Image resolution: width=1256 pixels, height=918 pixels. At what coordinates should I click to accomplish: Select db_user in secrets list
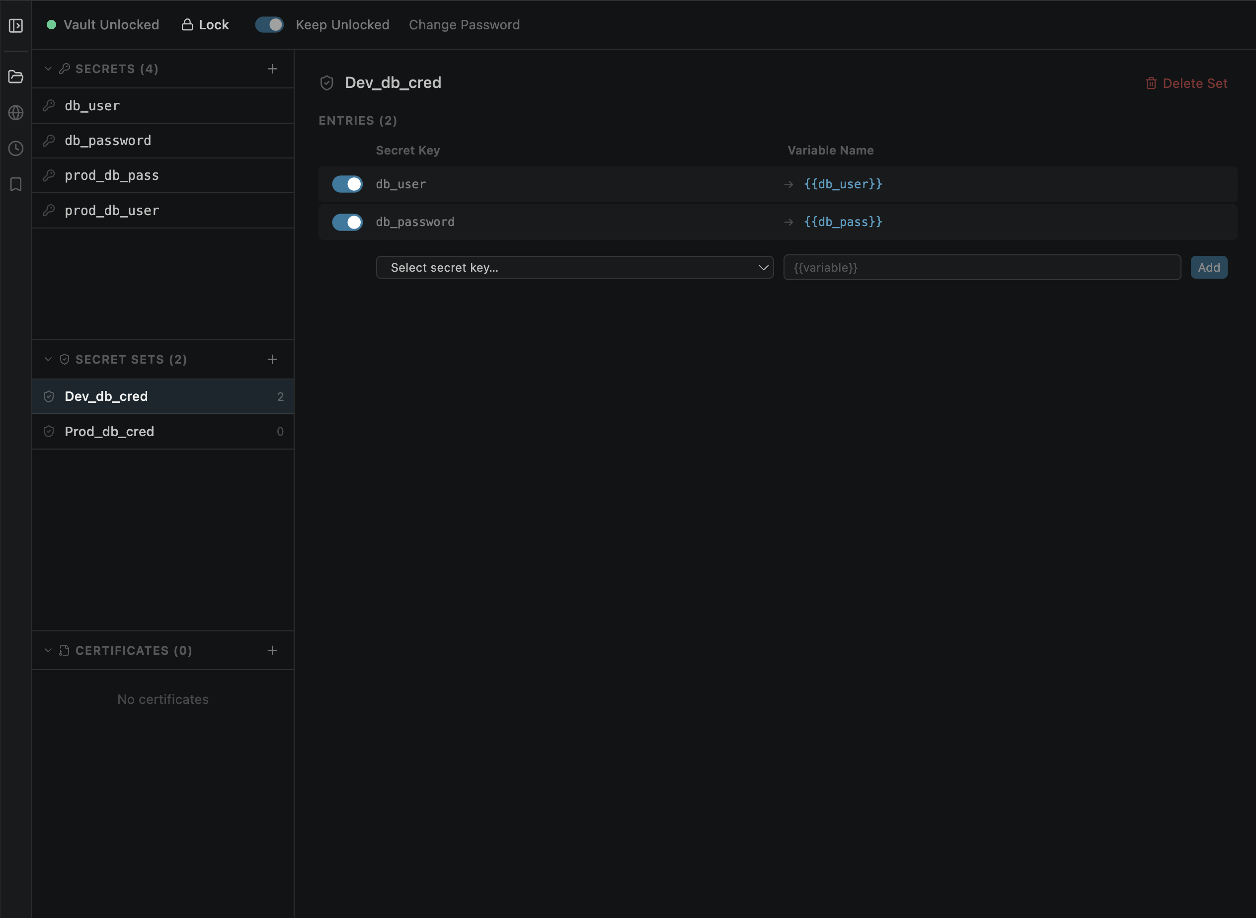[x=163, y=106]
